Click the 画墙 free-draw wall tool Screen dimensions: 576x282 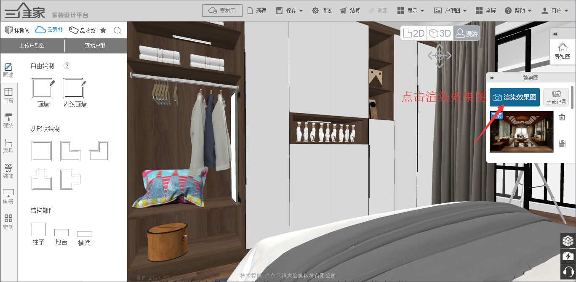pyautogui.click(x=43, y=89)
